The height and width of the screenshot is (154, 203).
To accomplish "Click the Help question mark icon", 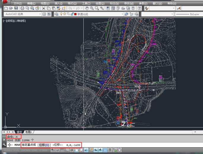I will click(x=139, y=8).
